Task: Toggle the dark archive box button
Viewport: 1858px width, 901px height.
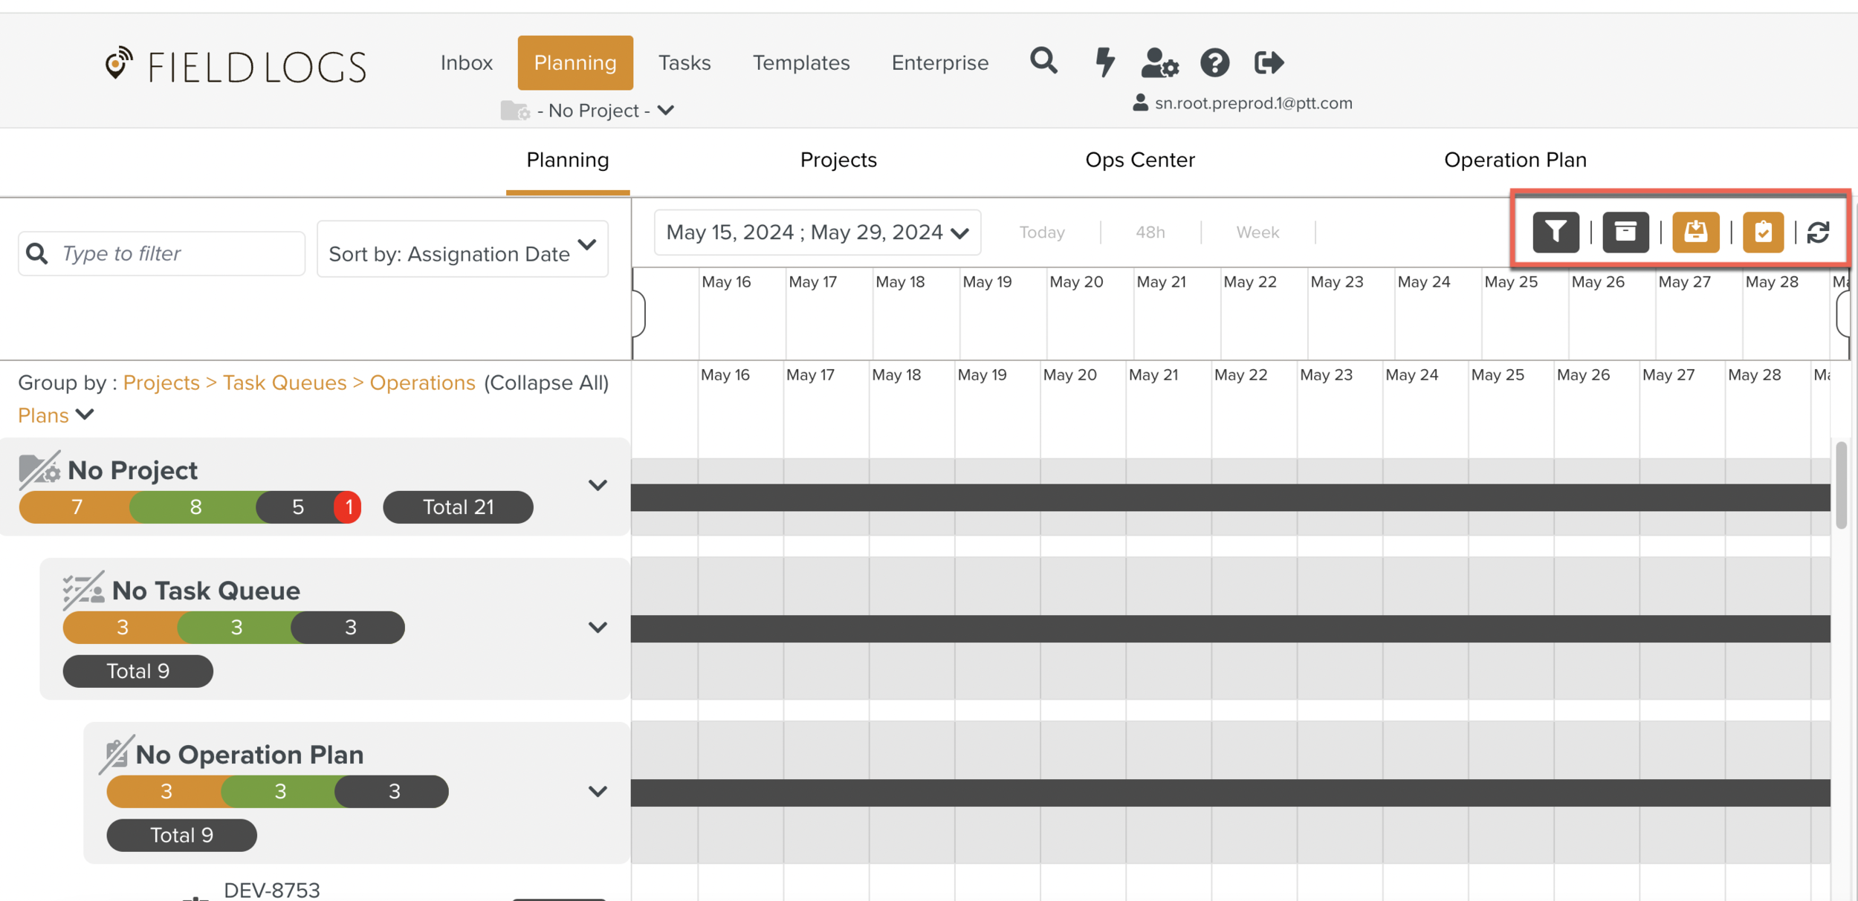Action: (1625, 232)
